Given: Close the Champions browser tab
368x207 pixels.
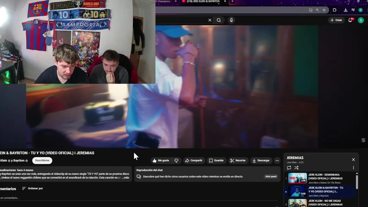Looking at the screenshot, I should pos(176,1).
